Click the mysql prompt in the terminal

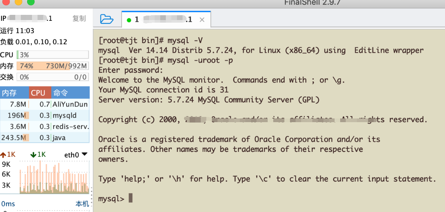[111, 199]
